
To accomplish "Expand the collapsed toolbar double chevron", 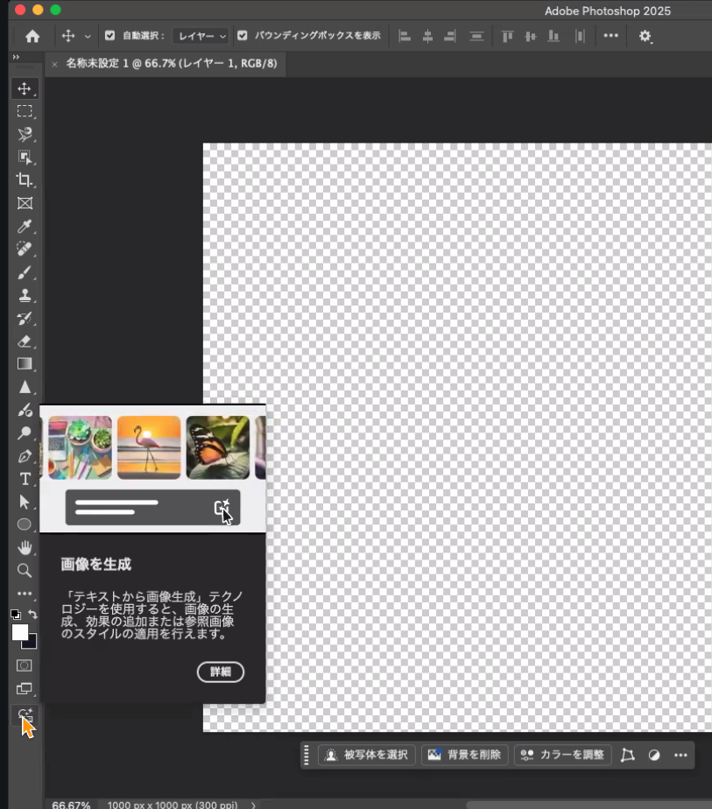I will click(x=16, y=57).
